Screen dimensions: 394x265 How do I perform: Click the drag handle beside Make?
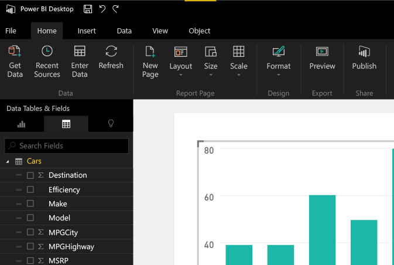19,203
